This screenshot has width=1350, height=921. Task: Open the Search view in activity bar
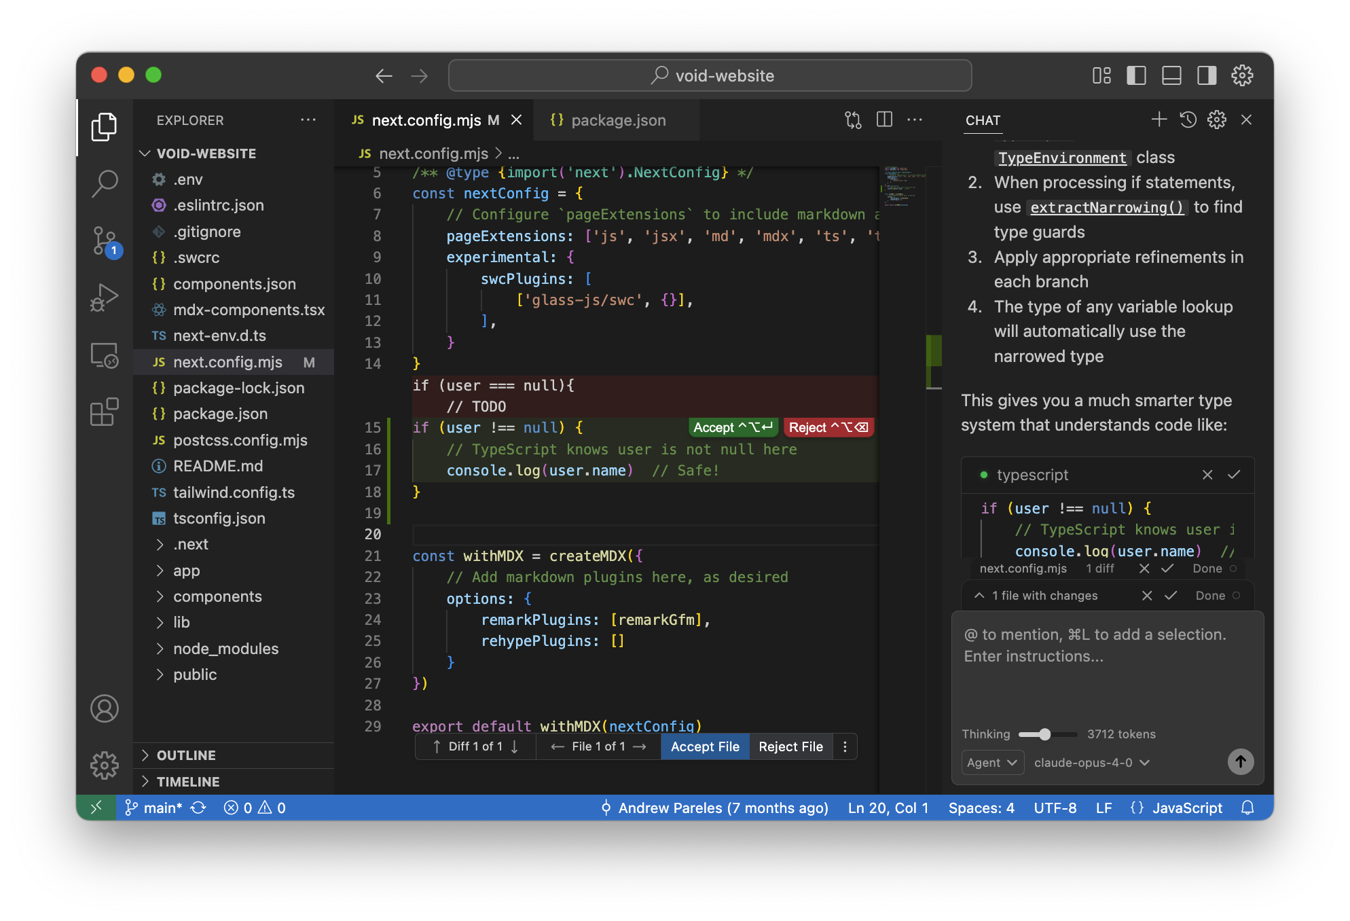click(105, 183)
